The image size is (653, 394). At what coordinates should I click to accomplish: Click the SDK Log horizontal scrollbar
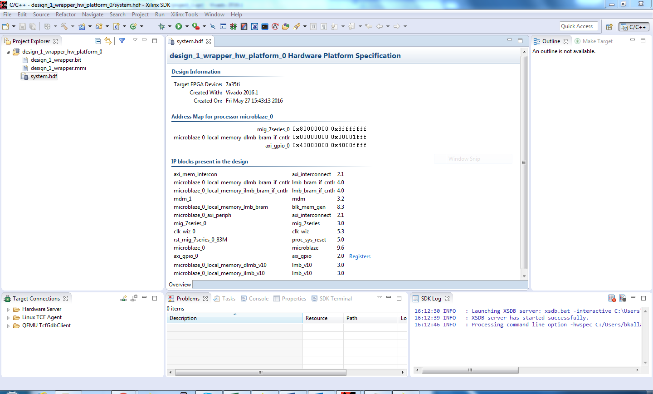click(470, 370)
